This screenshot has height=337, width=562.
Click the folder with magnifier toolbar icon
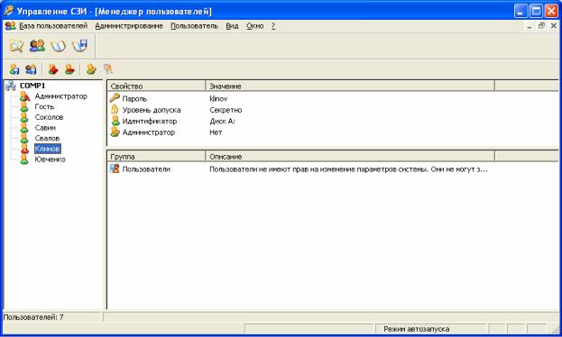[x=16, y=46]
